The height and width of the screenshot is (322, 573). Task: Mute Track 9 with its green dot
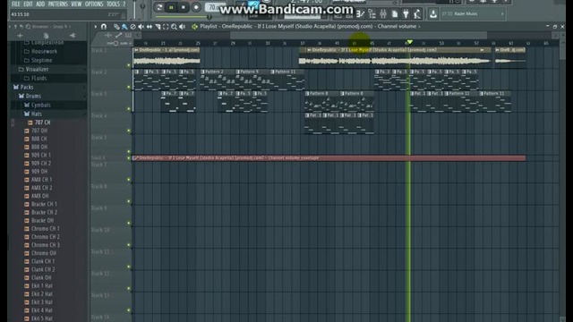coord(129,223)
